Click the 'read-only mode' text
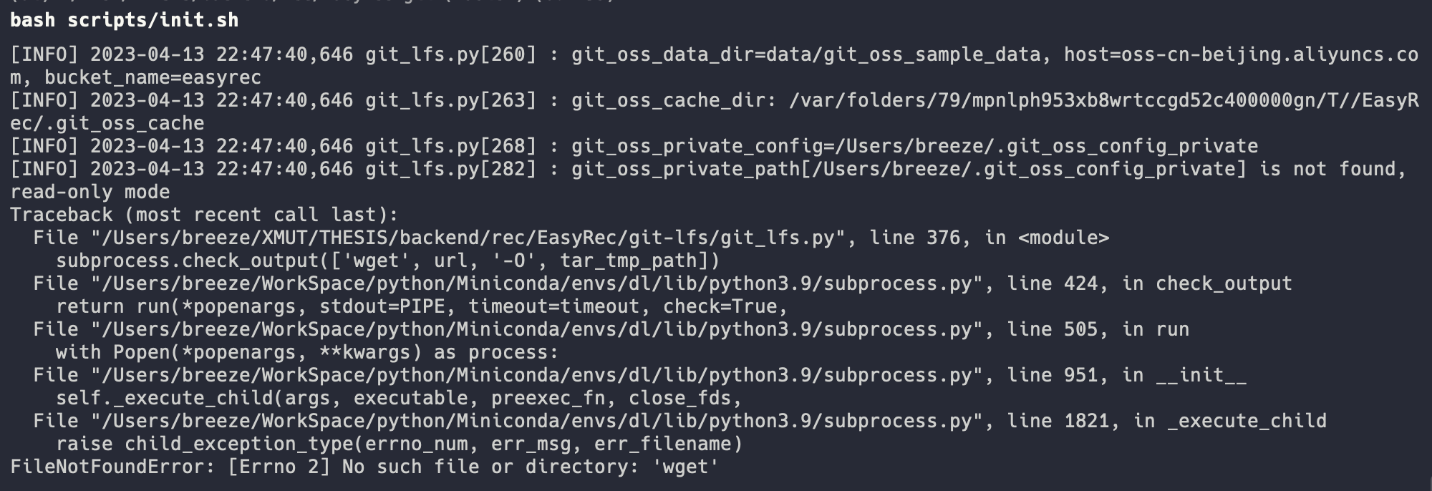 click(x=90, y=192)
